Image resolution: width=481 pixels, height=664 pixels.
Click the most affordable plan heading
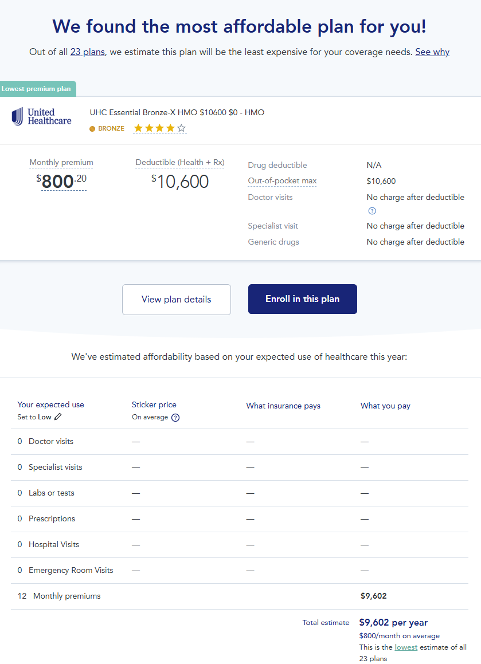click(240, 27)
